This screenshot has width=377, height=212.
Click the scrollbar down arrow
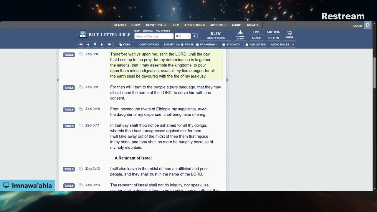pyautogui.click(x=374, y=189)
